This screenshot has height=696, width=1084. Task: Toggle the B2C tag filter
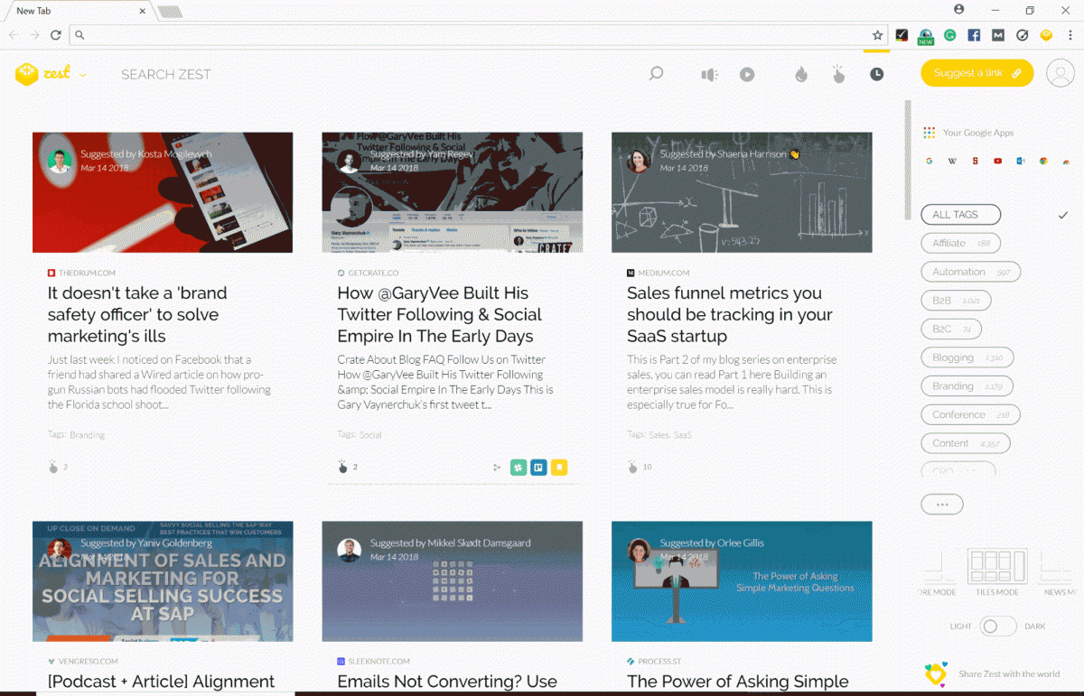click(951, 329)
